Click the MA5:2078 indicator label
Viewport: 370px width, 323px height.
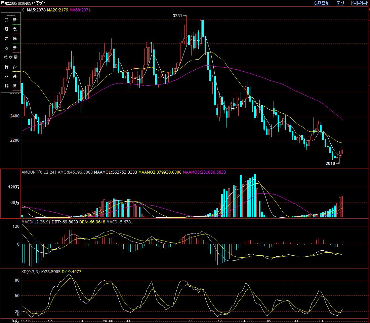pos(36,10)
